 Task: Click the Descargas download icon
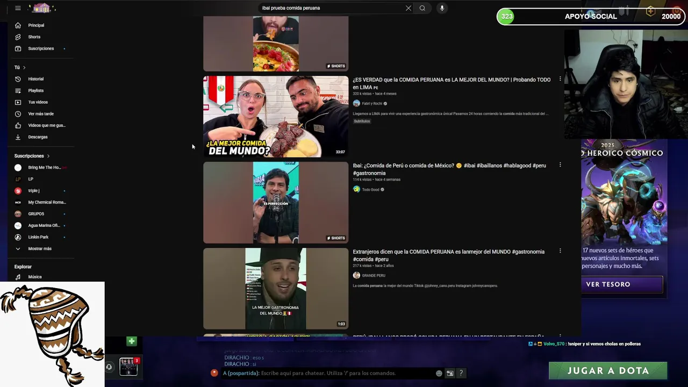coord(18,137)
